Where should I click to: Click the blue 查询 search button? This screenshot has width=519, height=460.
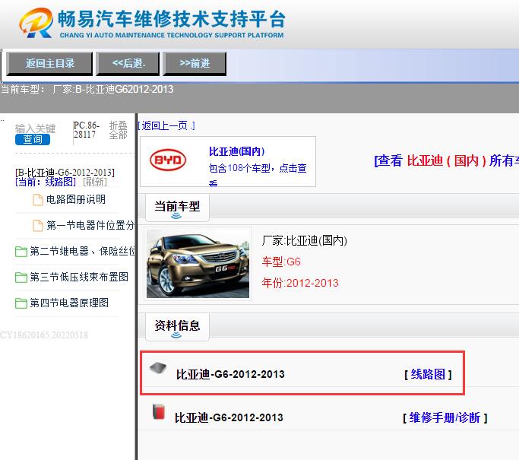(33, 139)
